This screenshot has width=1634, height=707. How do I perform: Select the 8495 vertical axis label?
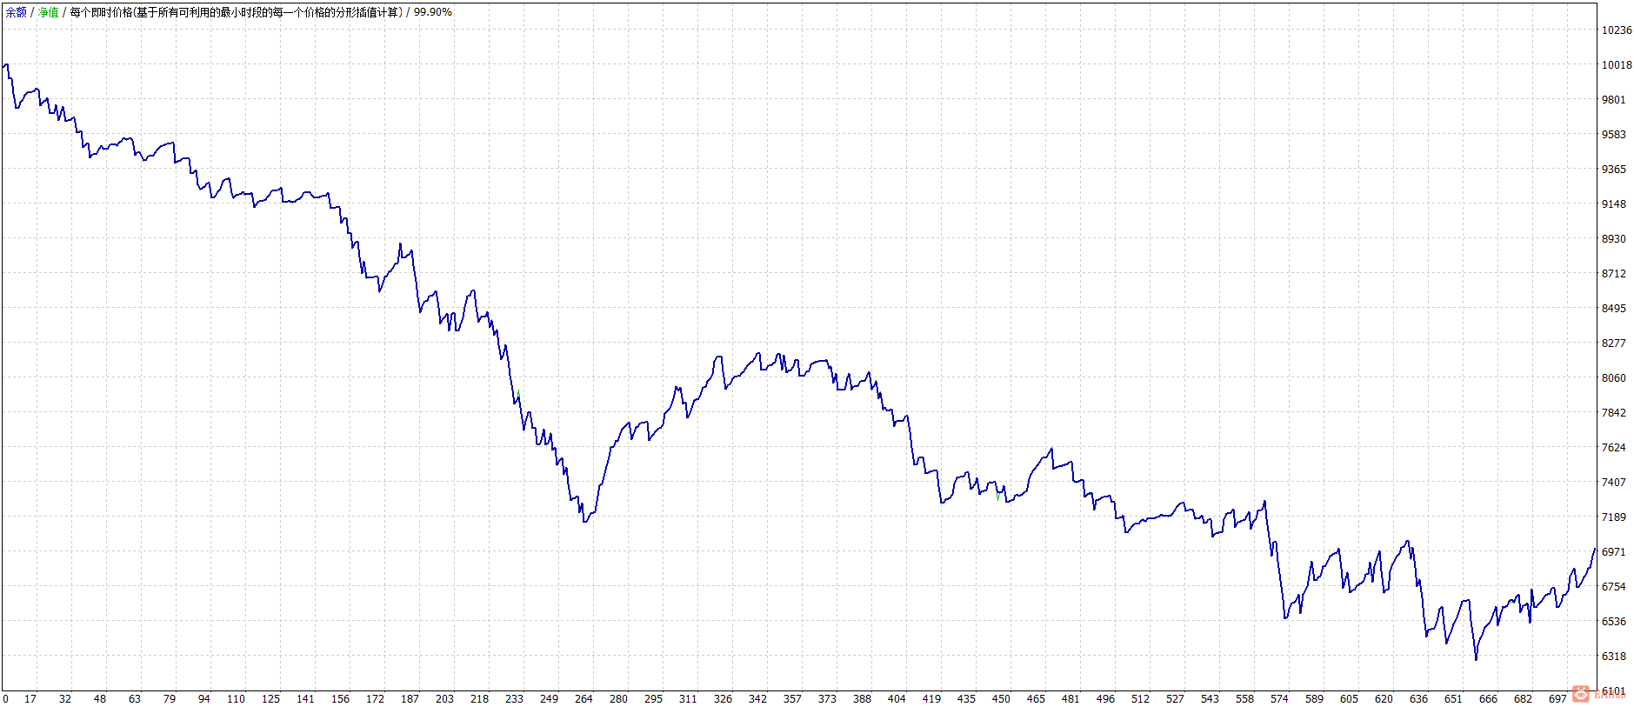pos(1614,309)
